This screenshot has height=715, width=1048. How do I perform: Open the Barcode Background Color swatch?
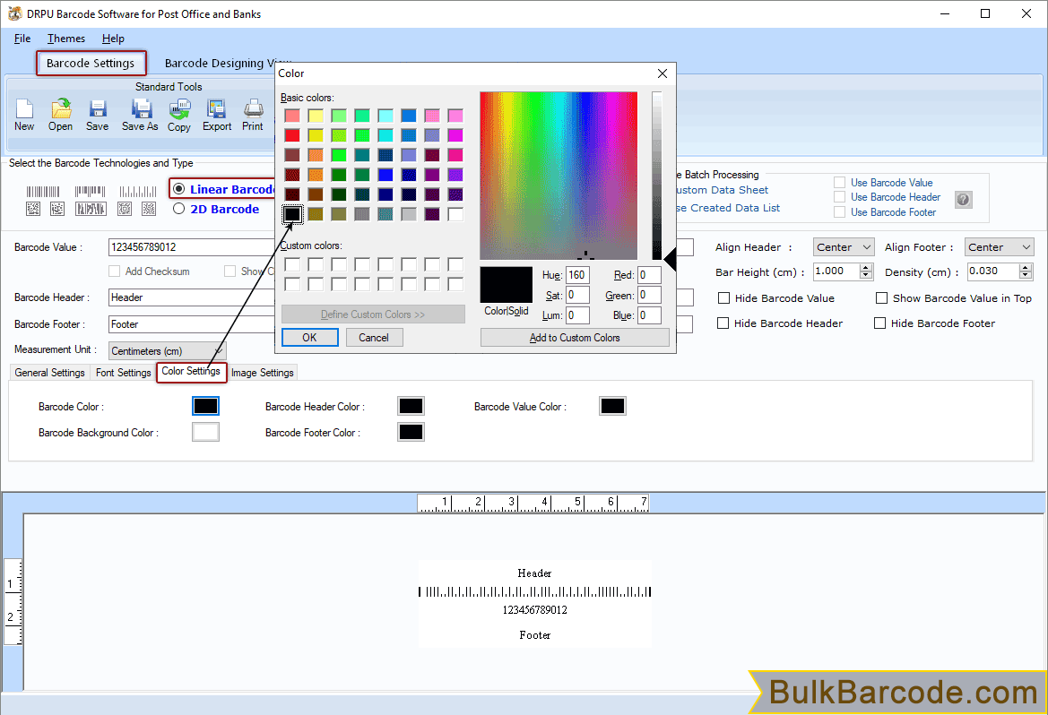(x=205, y=433)
